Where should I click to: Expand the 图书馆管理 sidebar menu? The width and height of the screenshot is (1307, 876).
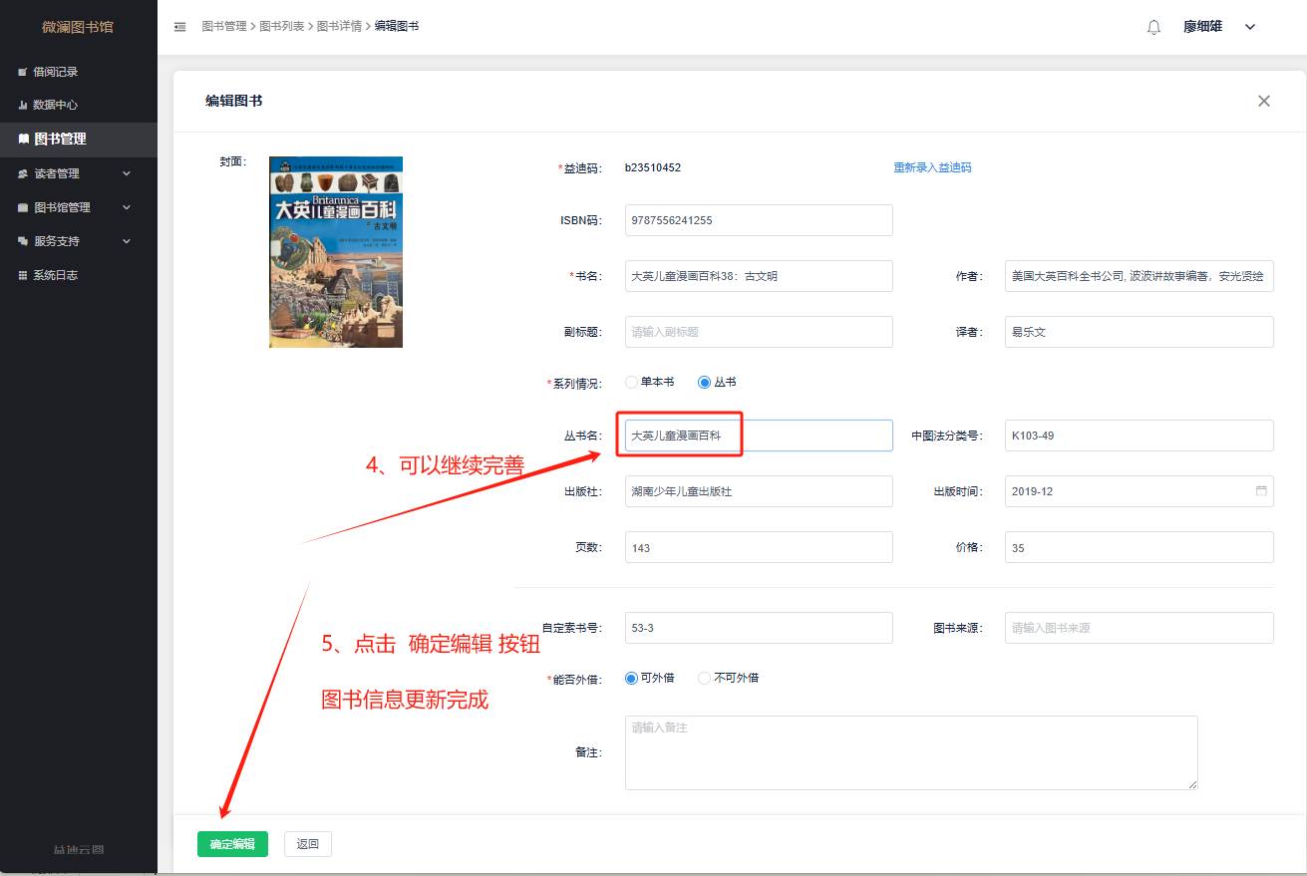126,207
